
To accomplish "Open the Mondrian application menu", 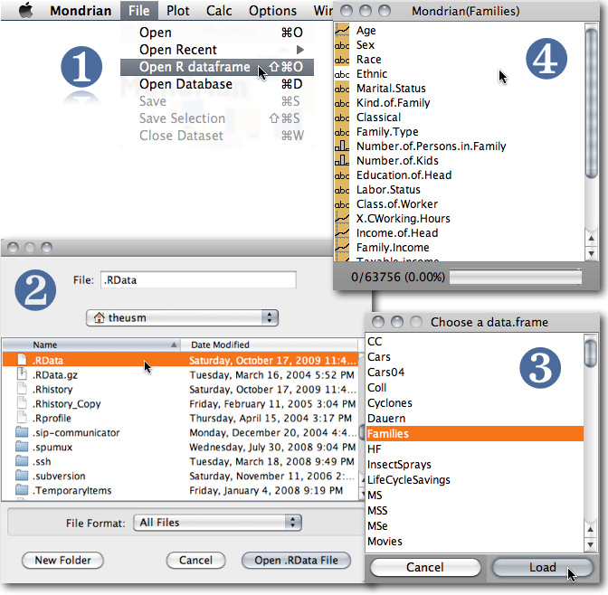I will click(x=81, y=11).
